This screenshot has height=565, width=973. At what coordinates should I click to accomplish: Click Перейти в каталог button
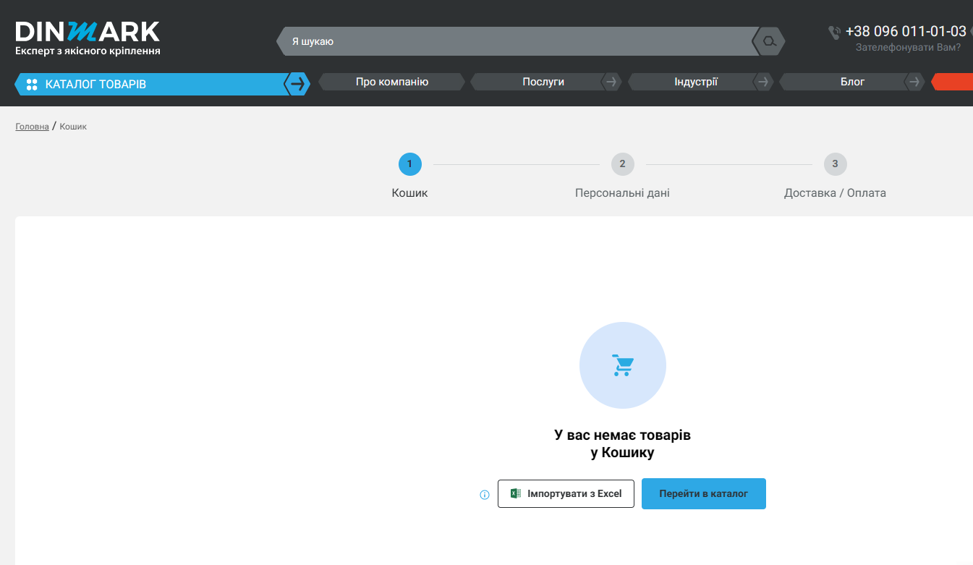(x=703, y=493)
